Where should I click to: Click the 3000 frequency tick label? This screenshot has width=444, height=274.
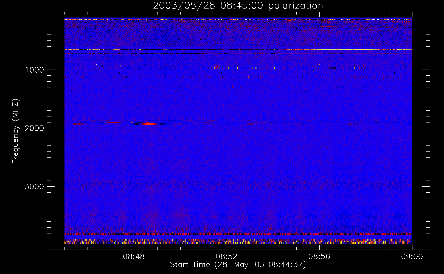click(x=34, y=187)
